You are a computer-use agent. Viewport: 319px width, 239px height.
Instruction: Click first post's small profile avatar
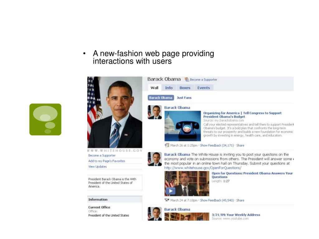point(155,112)
